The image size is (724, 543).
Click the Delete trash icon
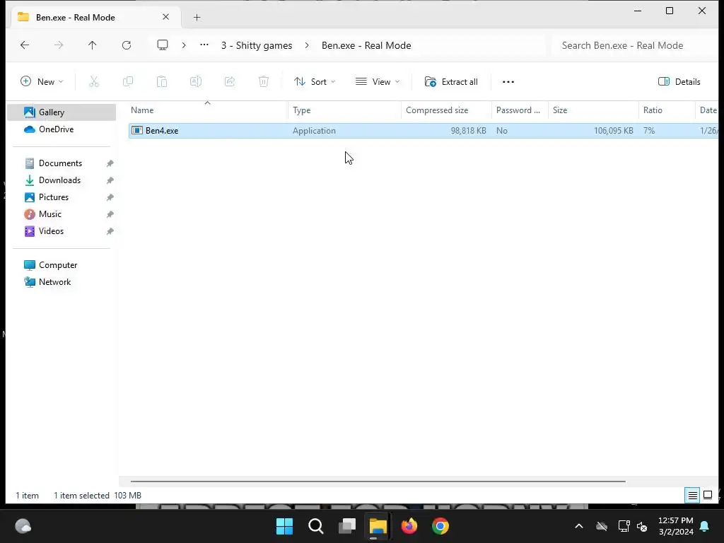(x=264, y=82)
